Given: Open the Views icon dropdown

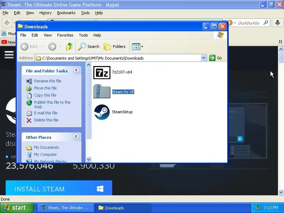Looking at the screenshot, I should coord(138,47).
